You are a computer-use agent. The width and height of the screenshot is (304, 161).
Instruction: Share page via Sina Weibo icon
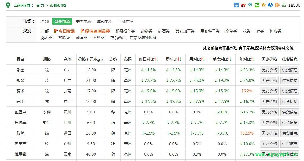coord(243,5)
